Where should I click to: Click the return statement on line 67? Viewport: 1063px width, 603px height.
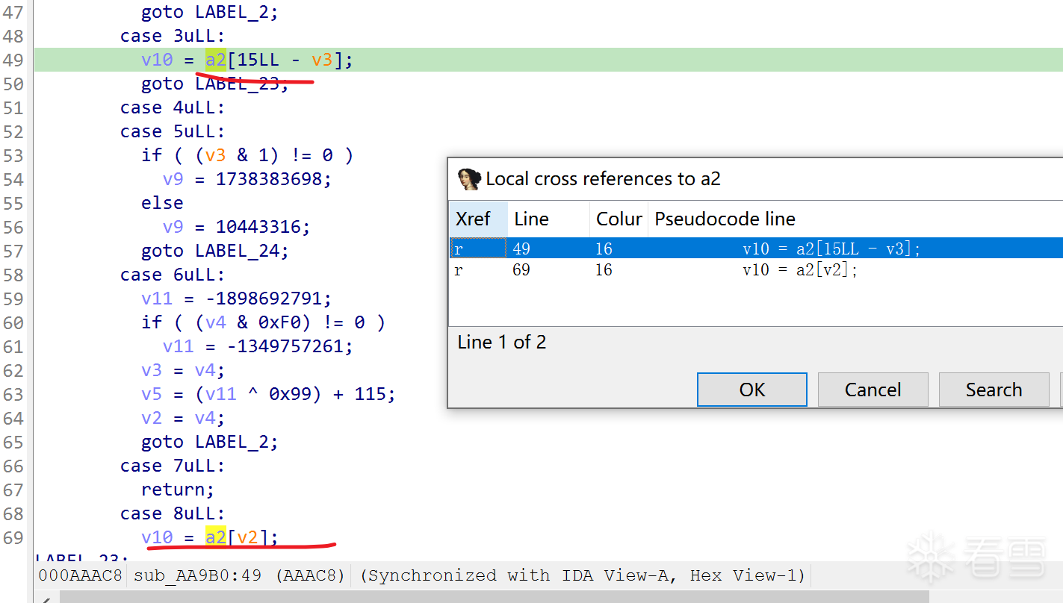click(x=177, y=490)
